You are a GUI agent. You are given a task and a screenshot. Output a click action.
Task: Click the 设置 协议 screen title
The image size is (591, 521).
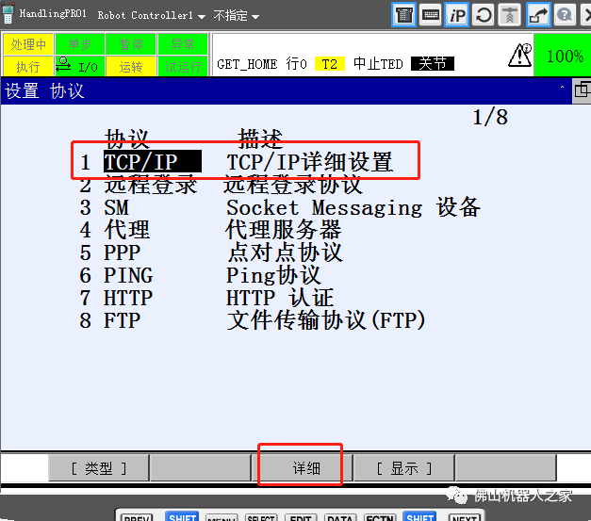44,90
